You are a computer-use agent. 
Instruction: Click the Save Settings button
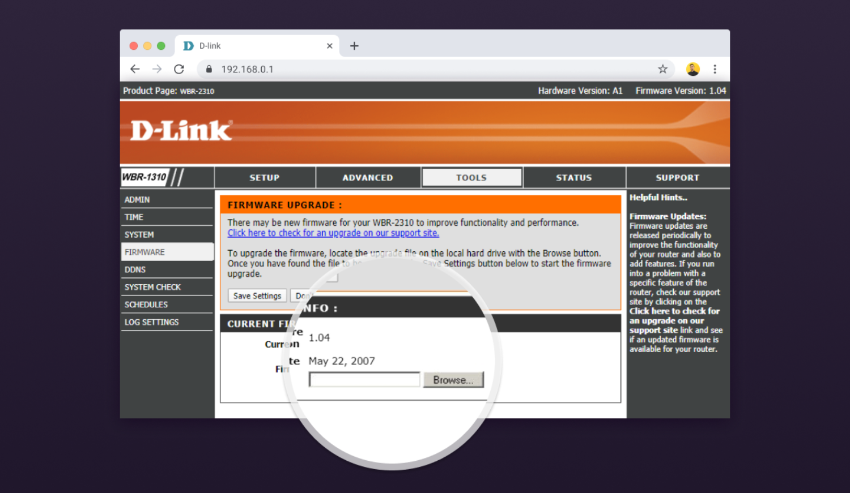257,295
